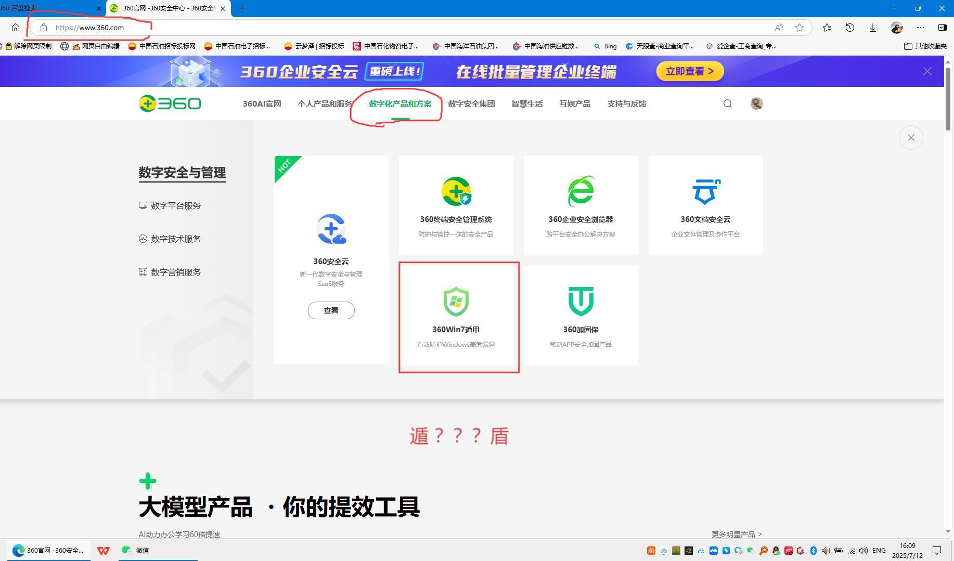Close the product dropdown panel with round X
The height and width of the screenshot is (561, 954).
point(910,138)
